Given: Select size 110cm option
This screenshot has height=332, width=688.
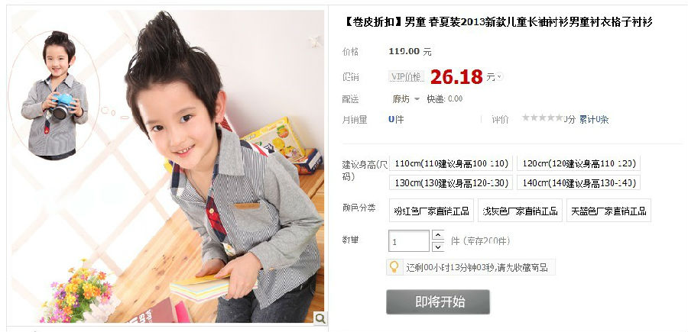Looking at the screenshot, I should (x=450, y=164).
